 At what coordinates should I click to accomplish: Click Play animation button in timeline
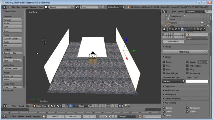pos(109,116)
